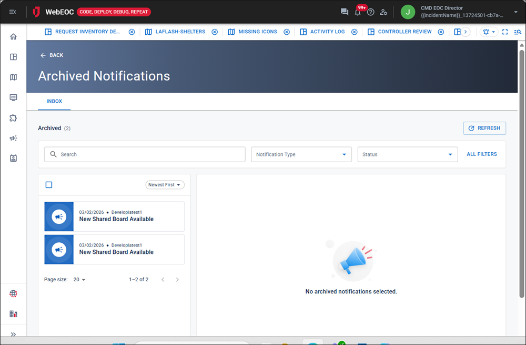Click the page vertical scrollbar

[x=521, y=173]
